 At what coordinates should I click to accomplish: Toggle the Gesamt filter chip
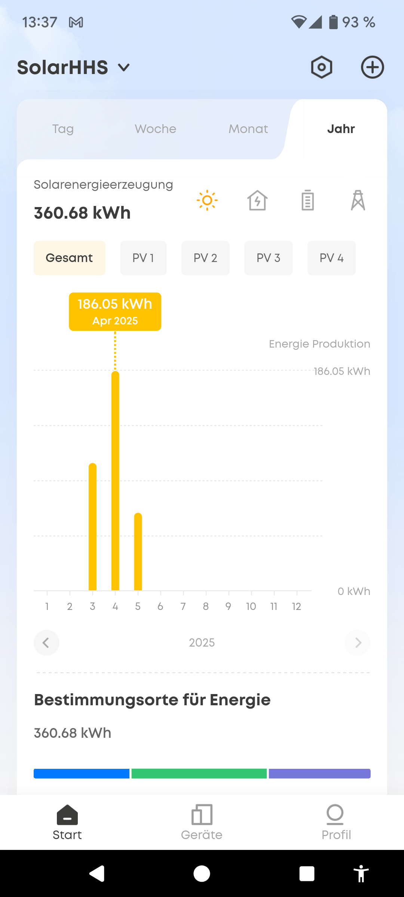[x=70, y=258]
